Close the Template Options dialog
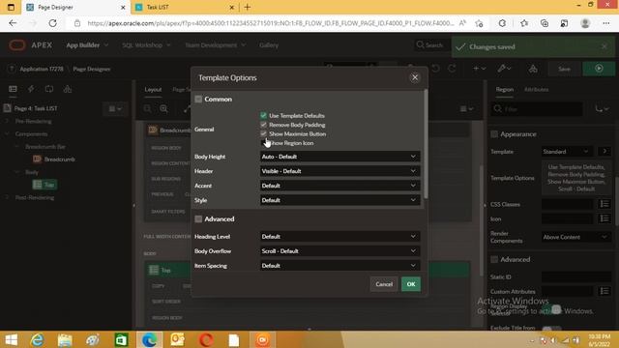This screenshot has height=348, width=619. pos(415,77)
